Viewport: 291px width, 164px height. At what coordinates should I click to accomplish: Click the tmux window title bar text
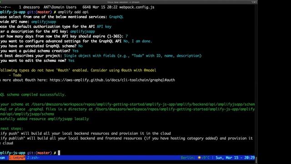[123, 2]
